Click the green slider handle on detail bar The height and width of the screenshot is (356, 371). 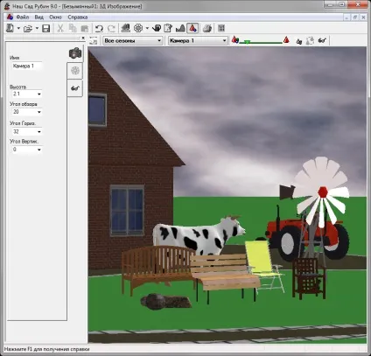click(x=248, y=42)
